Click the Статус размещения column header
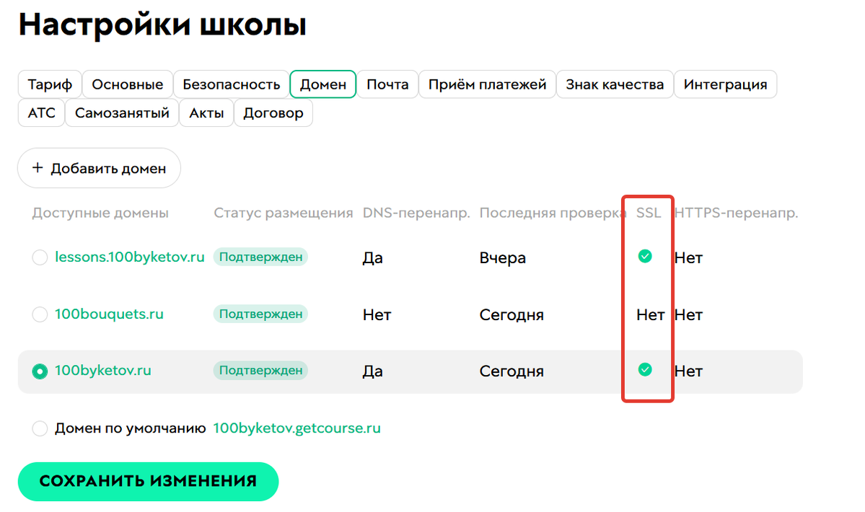The width and height of the screenshot is (865, 512). 283,213
